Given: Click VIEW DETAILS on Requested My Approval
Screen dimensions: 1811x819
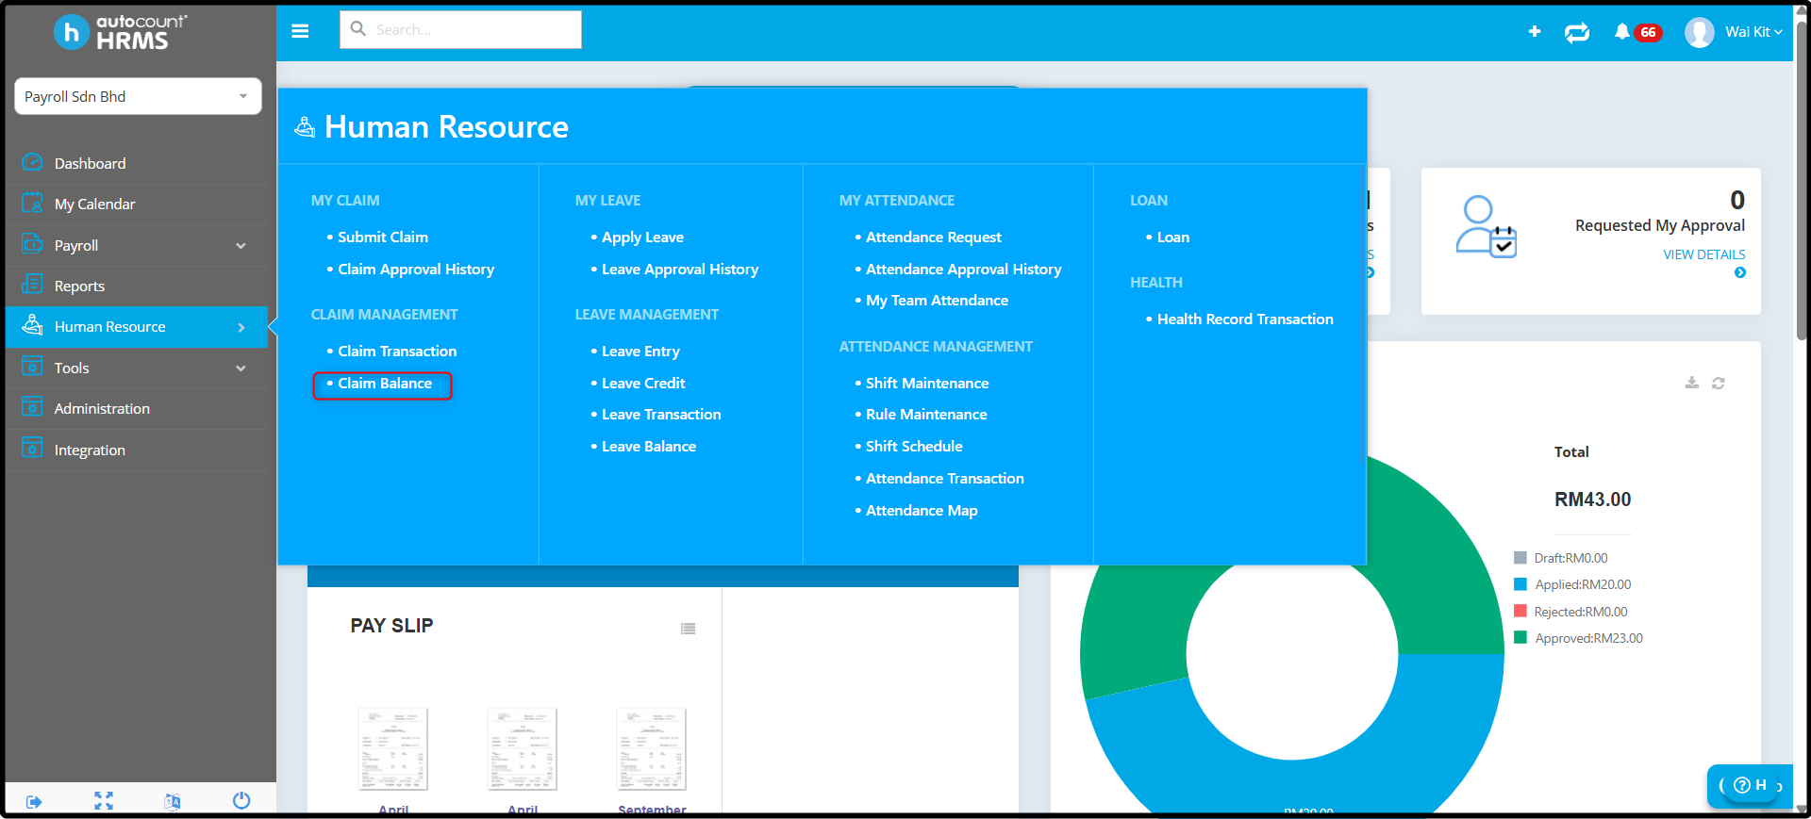Looking at the screenshot, I should click(1703, 254).
